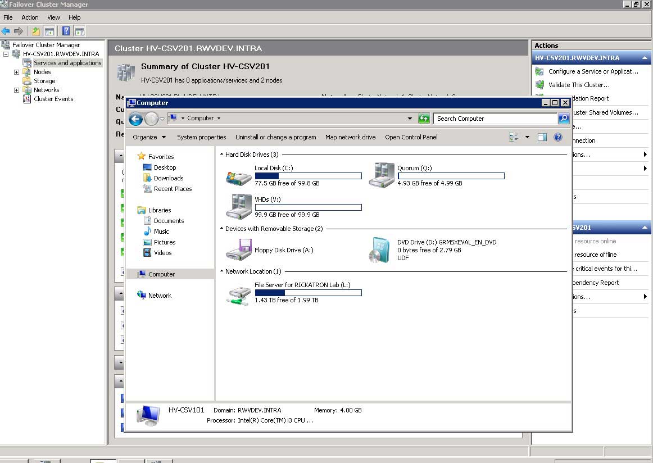Click Validate This Cluster action link
Screen dimensions: 653x463
click(x=579, y=85)
